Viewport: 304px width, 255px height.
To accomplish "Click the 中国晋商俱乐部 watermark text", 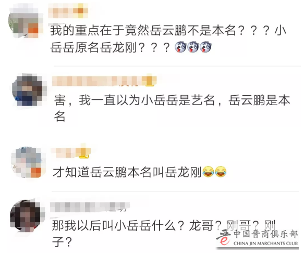I will 265,234.
